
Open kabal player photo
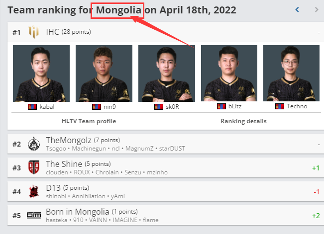pos(41,74)
